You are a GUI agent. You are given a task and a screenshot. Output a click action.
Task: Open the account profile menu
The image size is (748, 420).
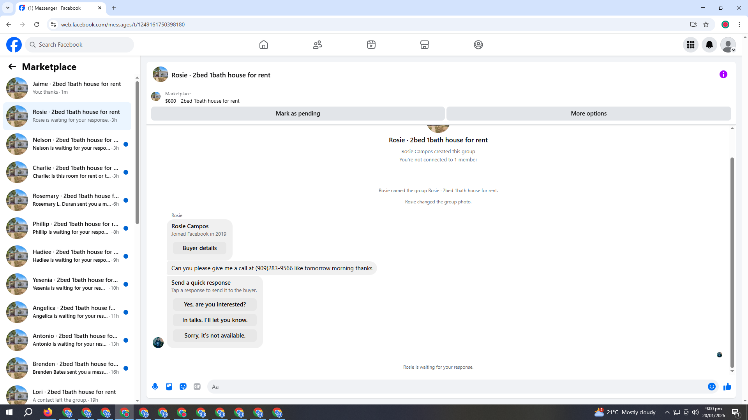tap(728, 45)
